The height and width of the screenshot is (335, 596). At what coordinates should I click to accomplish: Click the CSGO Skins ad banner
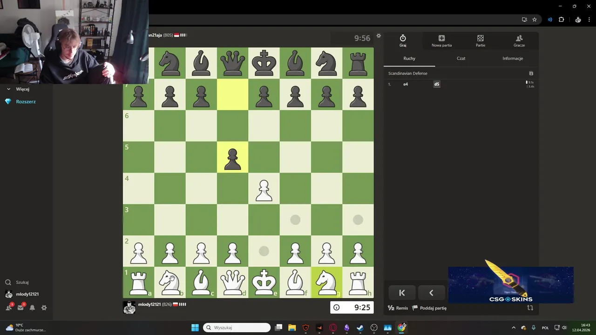click(x=511, y=285)
